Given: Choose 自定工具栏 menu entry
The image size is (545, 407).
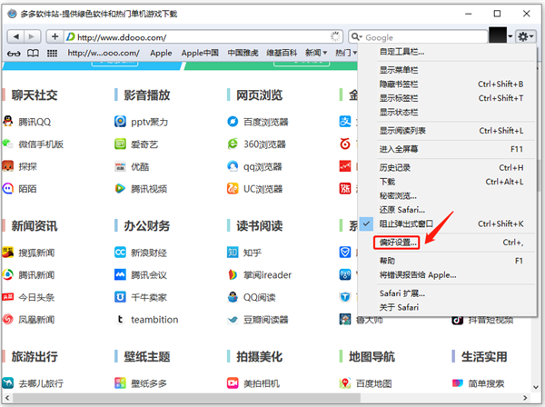Looking at the screenshot, I should (447, 52).
